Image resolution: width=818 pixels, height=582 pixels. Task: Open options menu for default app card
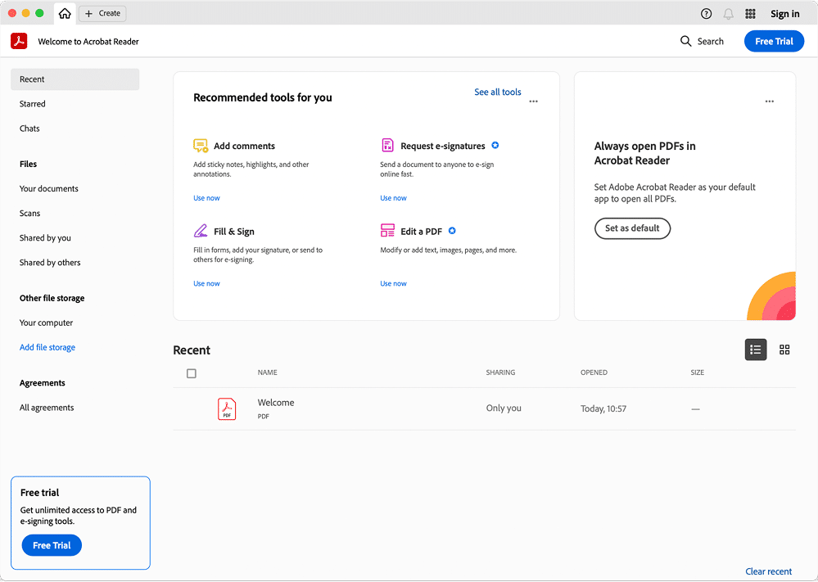click(770, 102)
